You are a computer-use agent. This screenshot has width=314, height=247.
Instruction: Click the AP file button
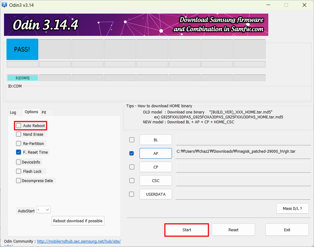(x=156, y=153)
